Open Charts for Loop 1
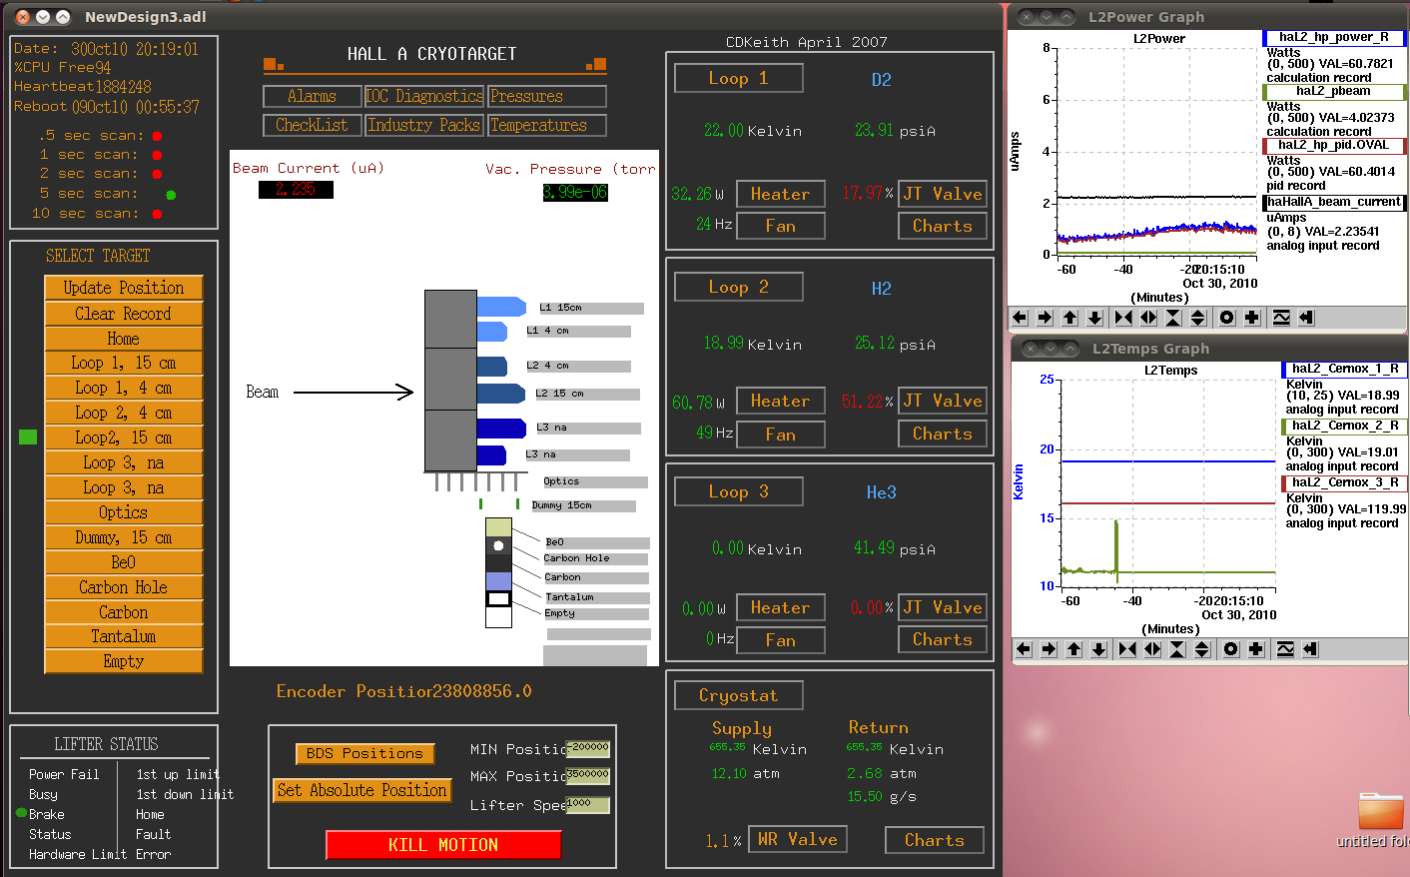The height and width of the screenshot is (877, 1410). click(943, 226)
